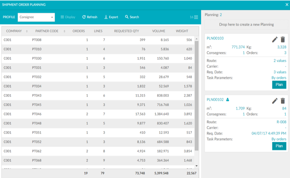
Task: Click the 16 row count indicator
Action: coord(192,17)
